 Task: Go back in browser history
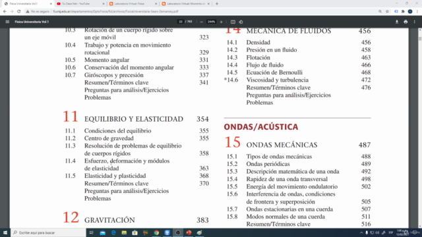(5, 11)
